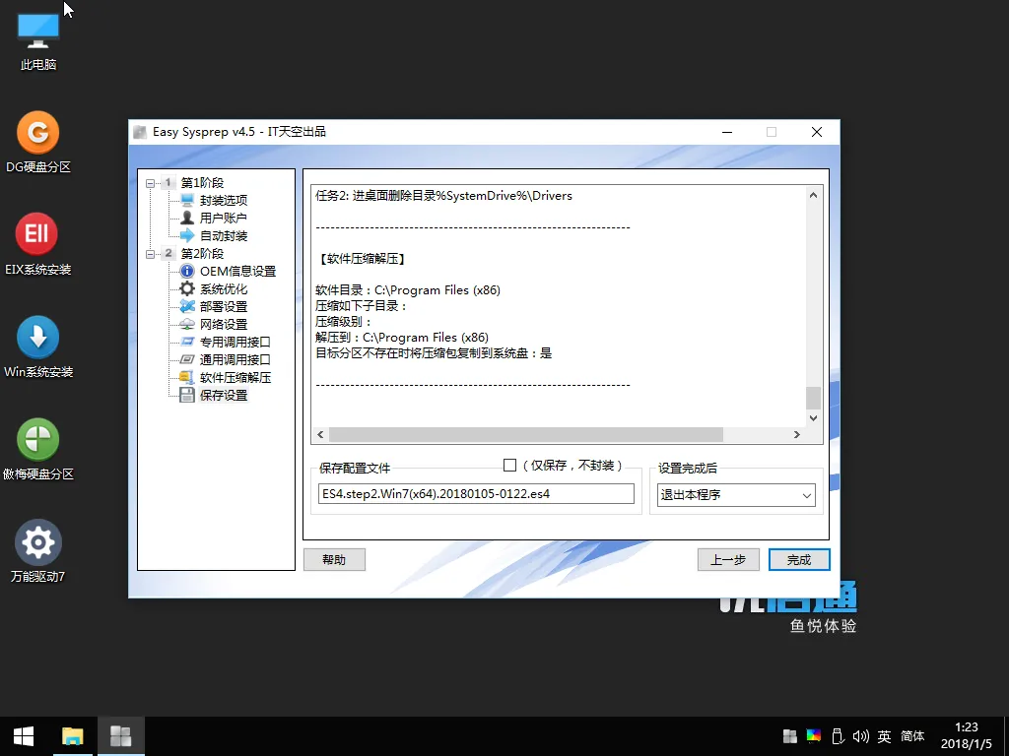1009x756 pixels.
Task: Collapse the 第2阶段 tree node
Action: (150, 253)
